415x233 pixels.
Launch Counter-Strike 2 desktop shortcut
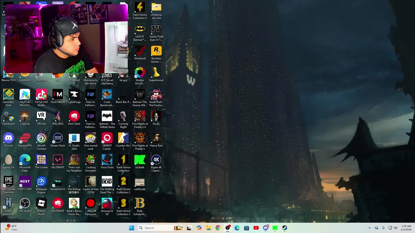click(123, 141)
